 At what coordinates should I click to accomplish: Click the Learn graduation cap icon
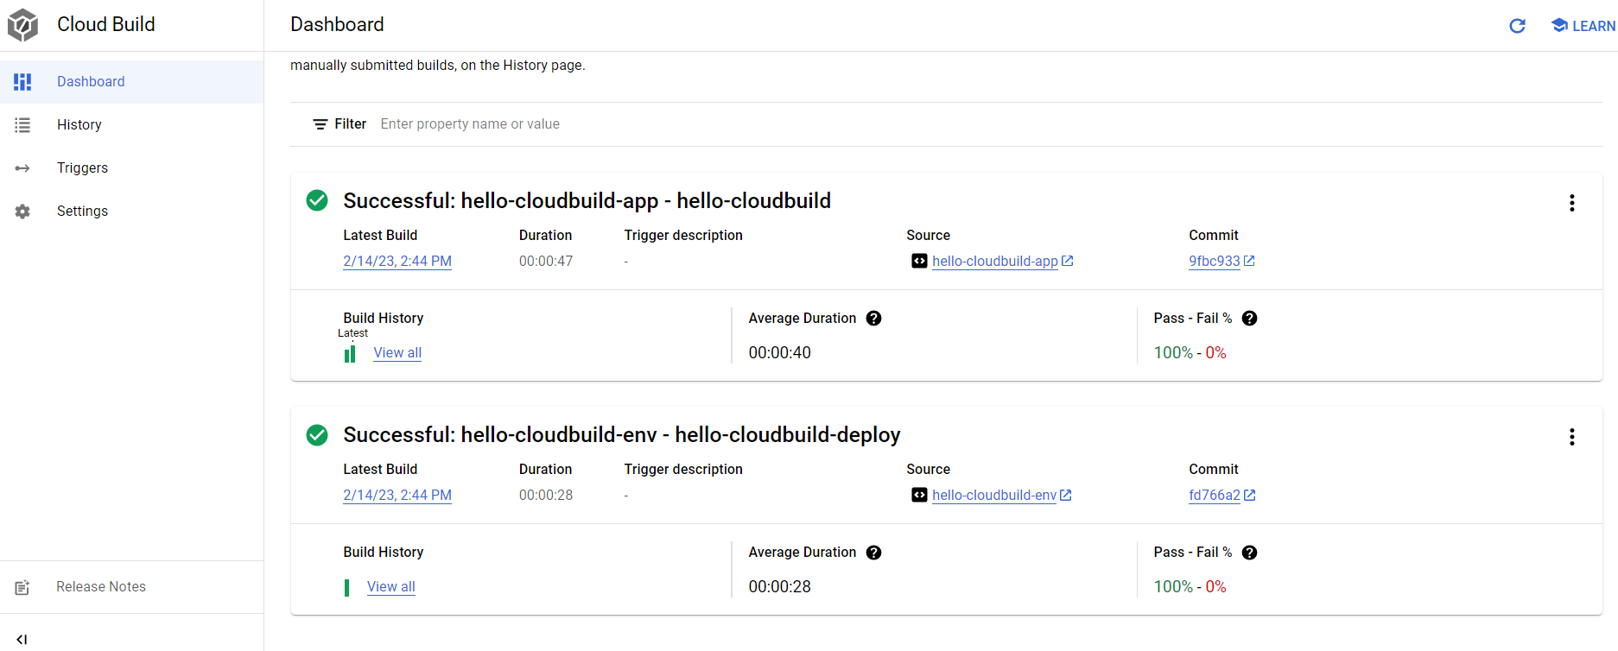tap(1559, 25)
